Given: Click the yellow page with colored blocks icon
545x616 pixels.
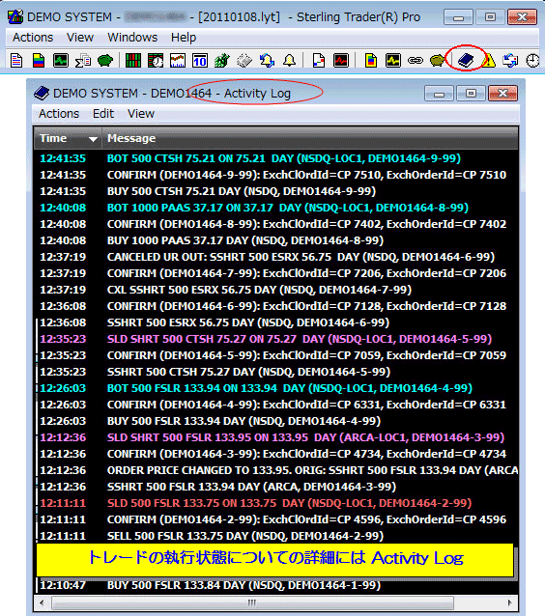Looking at the screenshot, I should [x=370, y=61].
